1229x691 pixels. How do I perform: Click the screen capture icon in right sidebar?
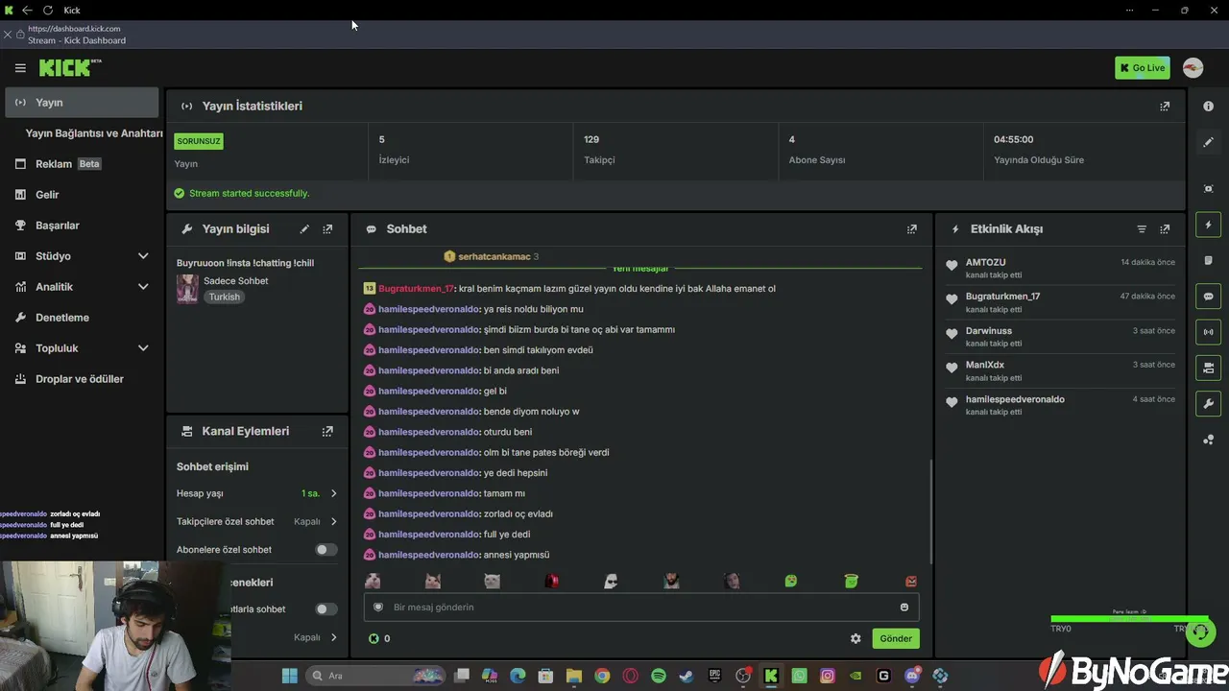tap(1209, 189)
